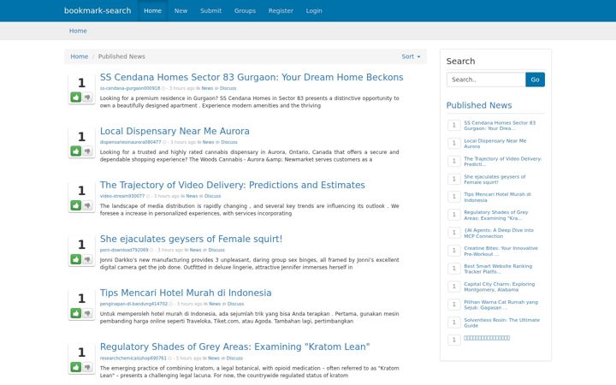Viewport: 616px width, 385px height.
Task: Click sidebar vote box beside Solventless Rosin
Action: (454, 323)
